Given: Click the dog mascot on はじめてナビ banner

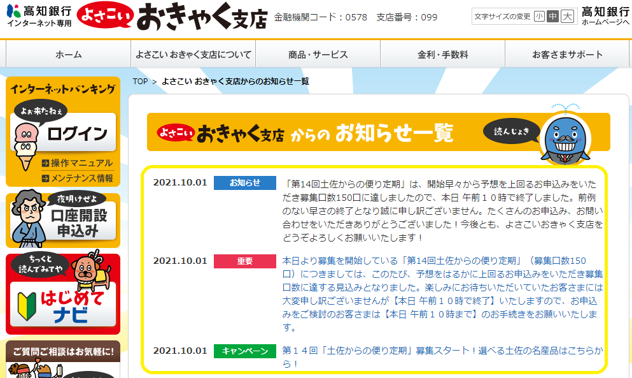Looking at the screenshot, I should [90, 270].
